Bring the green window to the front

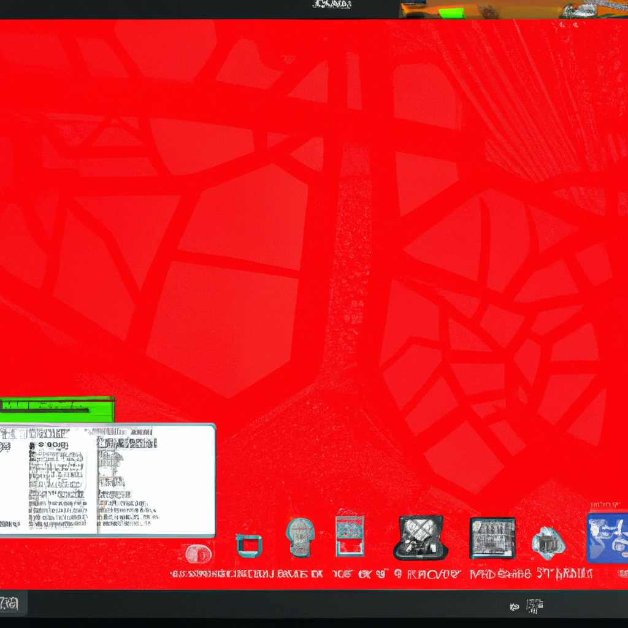57,409
